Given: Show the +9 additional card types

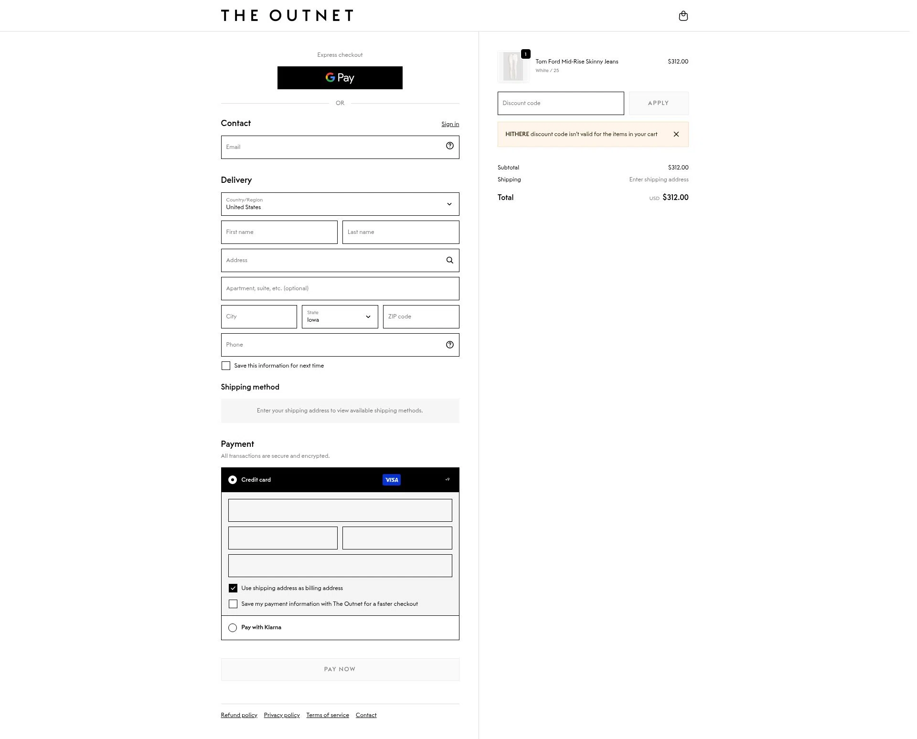Looking at the screenshot, I should click(447, 479).
